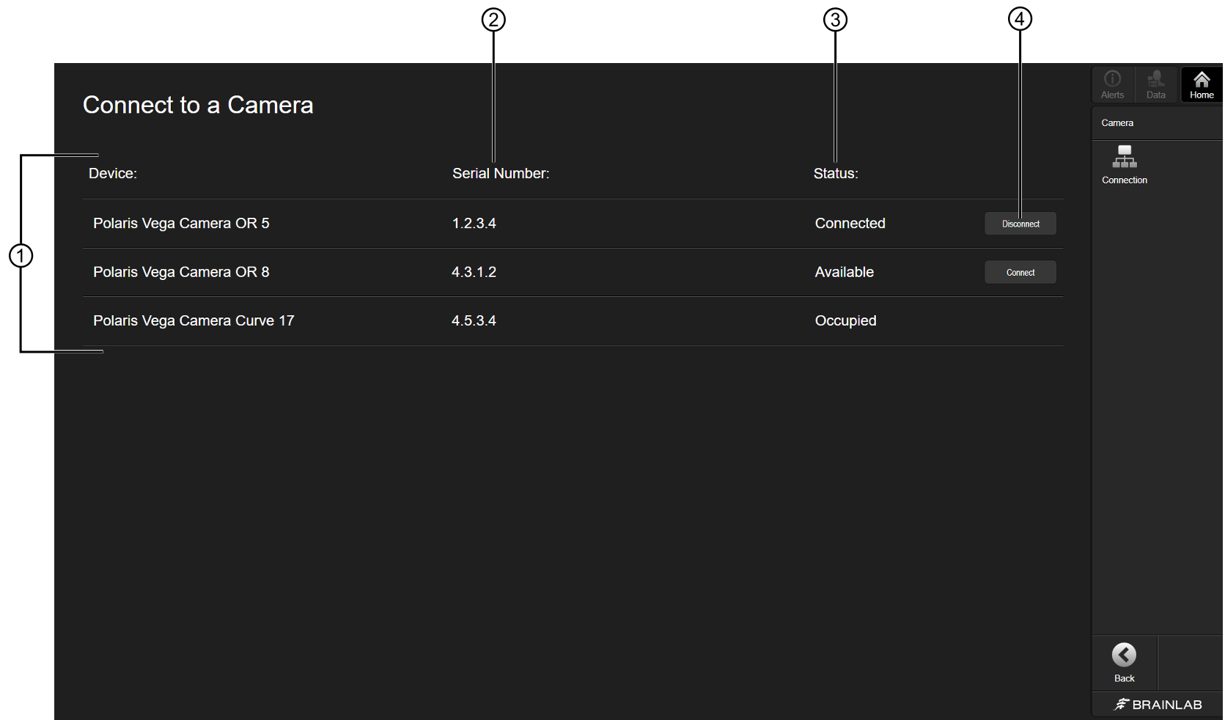Viewport: 1225px width, 720px height.
Task: Select device row Polaris Vega Camera OR 8
Action: [x=573, y=272]
